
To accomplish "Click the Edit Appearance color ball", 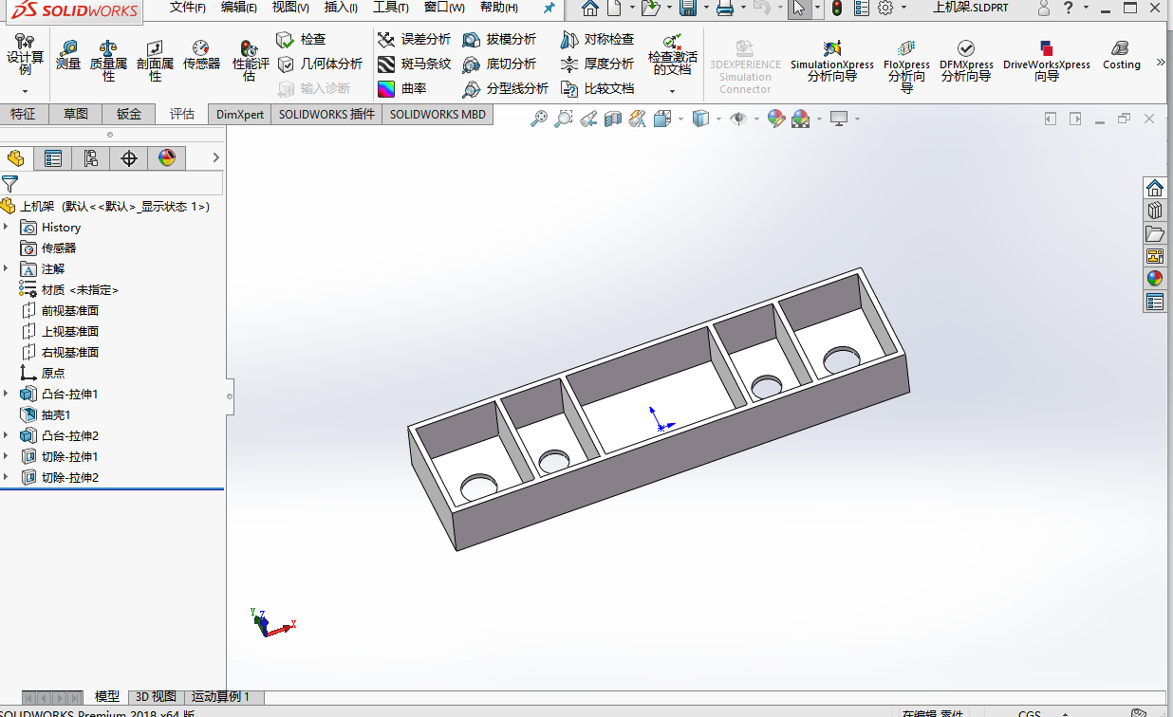I will point(776,119).
